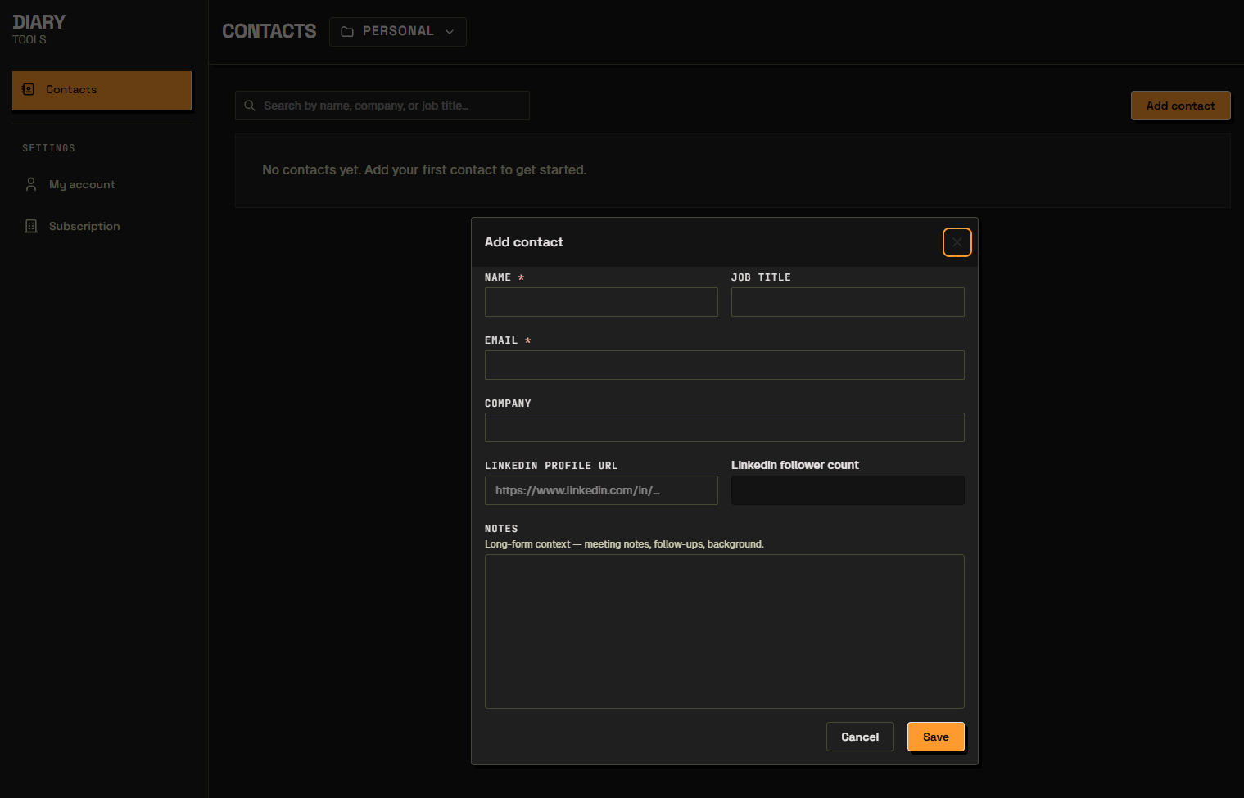This screenshot has width=1244, height=798.
Task: Click the LinkedIn Profile URL field
Action: (601, 490)
